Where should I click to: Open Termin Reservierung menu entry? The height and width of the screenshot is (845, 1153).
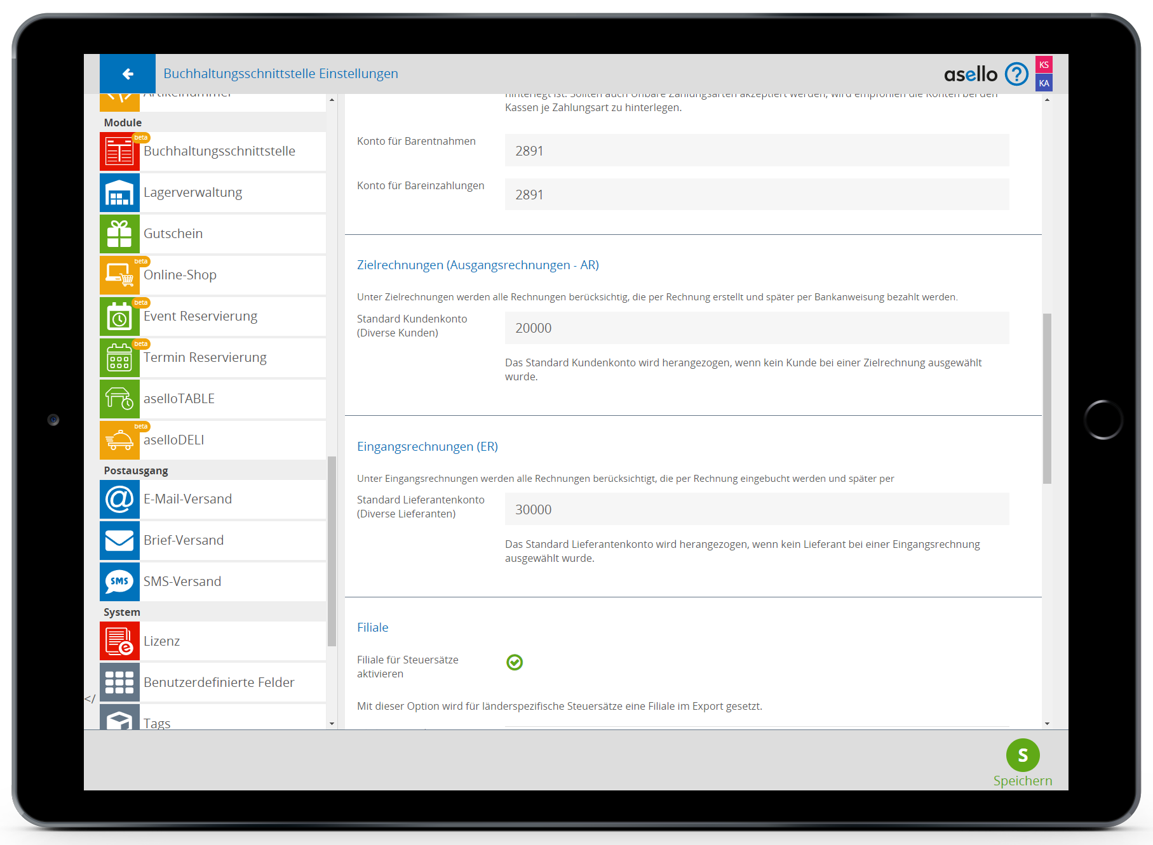[x=205, y=357]
